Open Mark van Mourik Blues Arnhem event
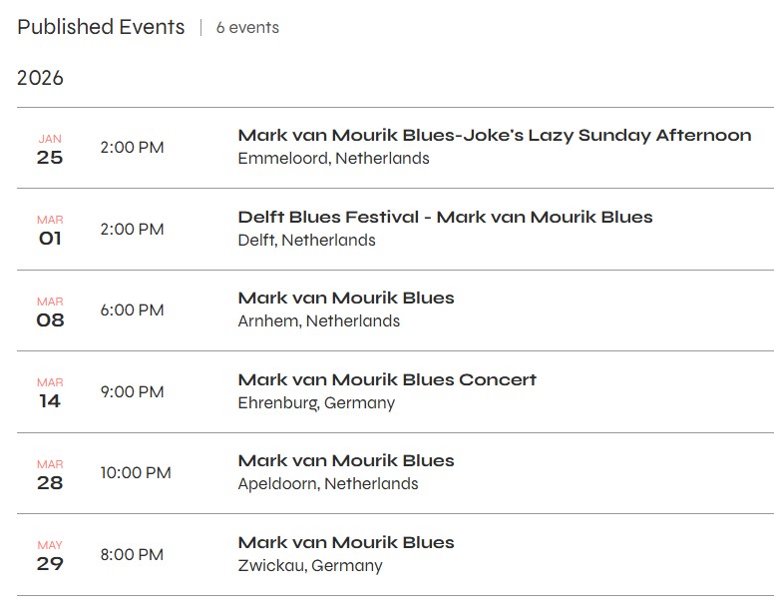The height and width of the screenshot is (614, 774). 345,298
